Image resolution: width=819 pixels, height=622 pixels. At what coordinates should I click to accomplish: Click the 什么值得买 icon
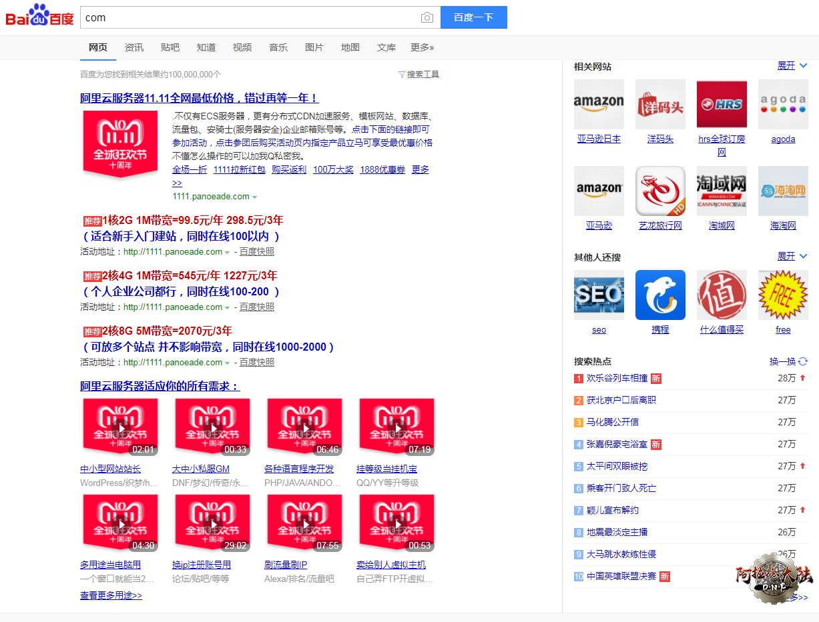pyautogui.click(x=722, y=295)
